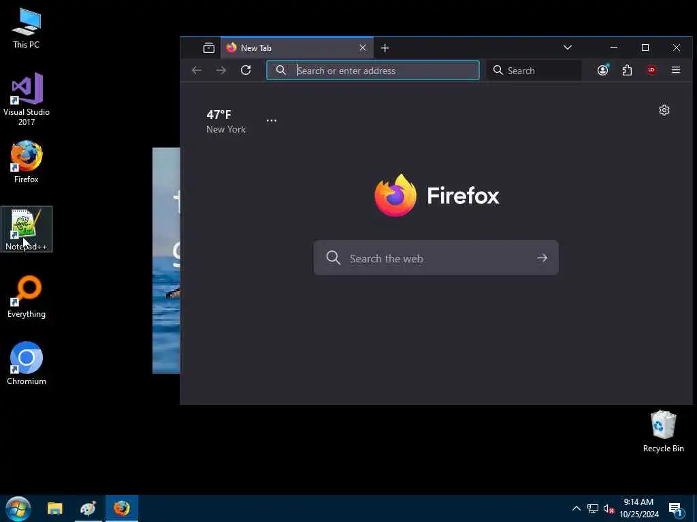Click the toolbar Search box
Viewport: 697px width, 522px height.
534,70
